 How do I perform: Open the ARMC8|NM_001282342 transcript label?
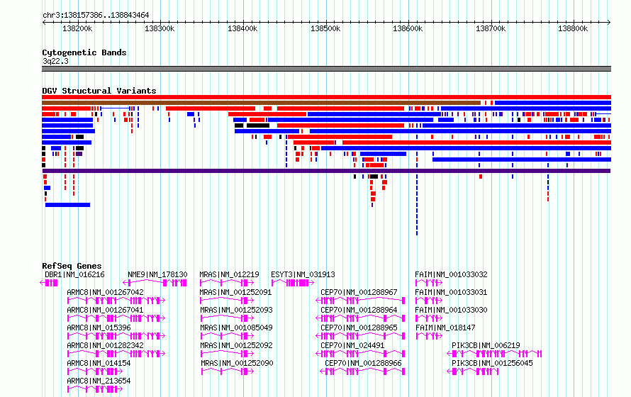pyautogui.click(x=106, y=345)
